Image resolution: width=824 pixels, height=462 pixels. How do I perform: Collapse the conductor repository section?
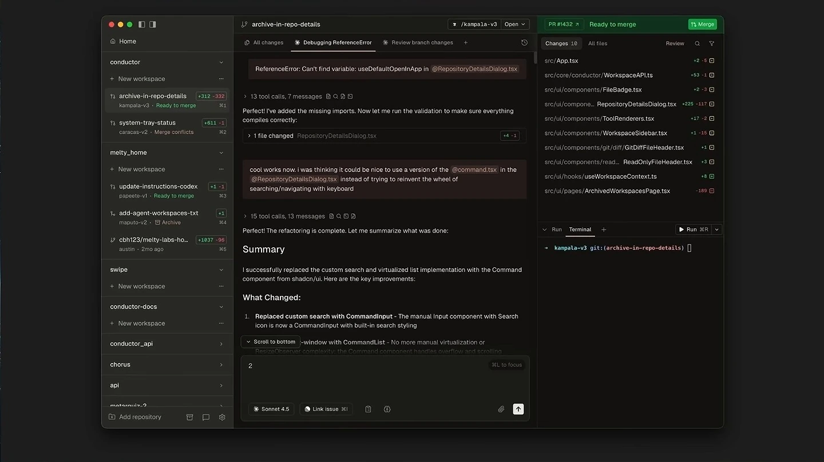(x=221, y=62)
